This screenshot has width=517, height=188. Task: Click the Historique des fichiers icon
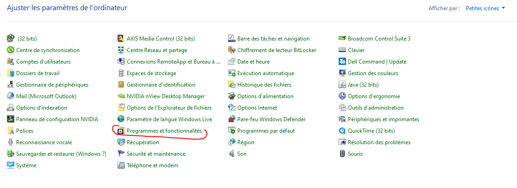231,85
